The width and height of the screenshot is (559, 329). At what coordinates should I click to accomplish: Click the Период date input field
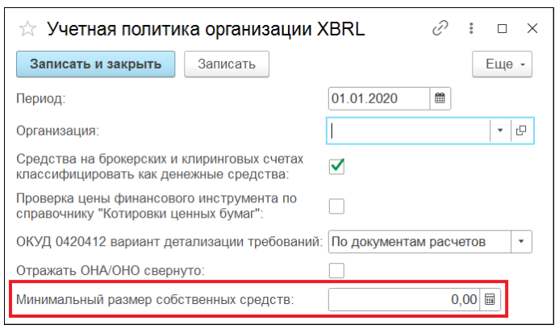point(378,98)
